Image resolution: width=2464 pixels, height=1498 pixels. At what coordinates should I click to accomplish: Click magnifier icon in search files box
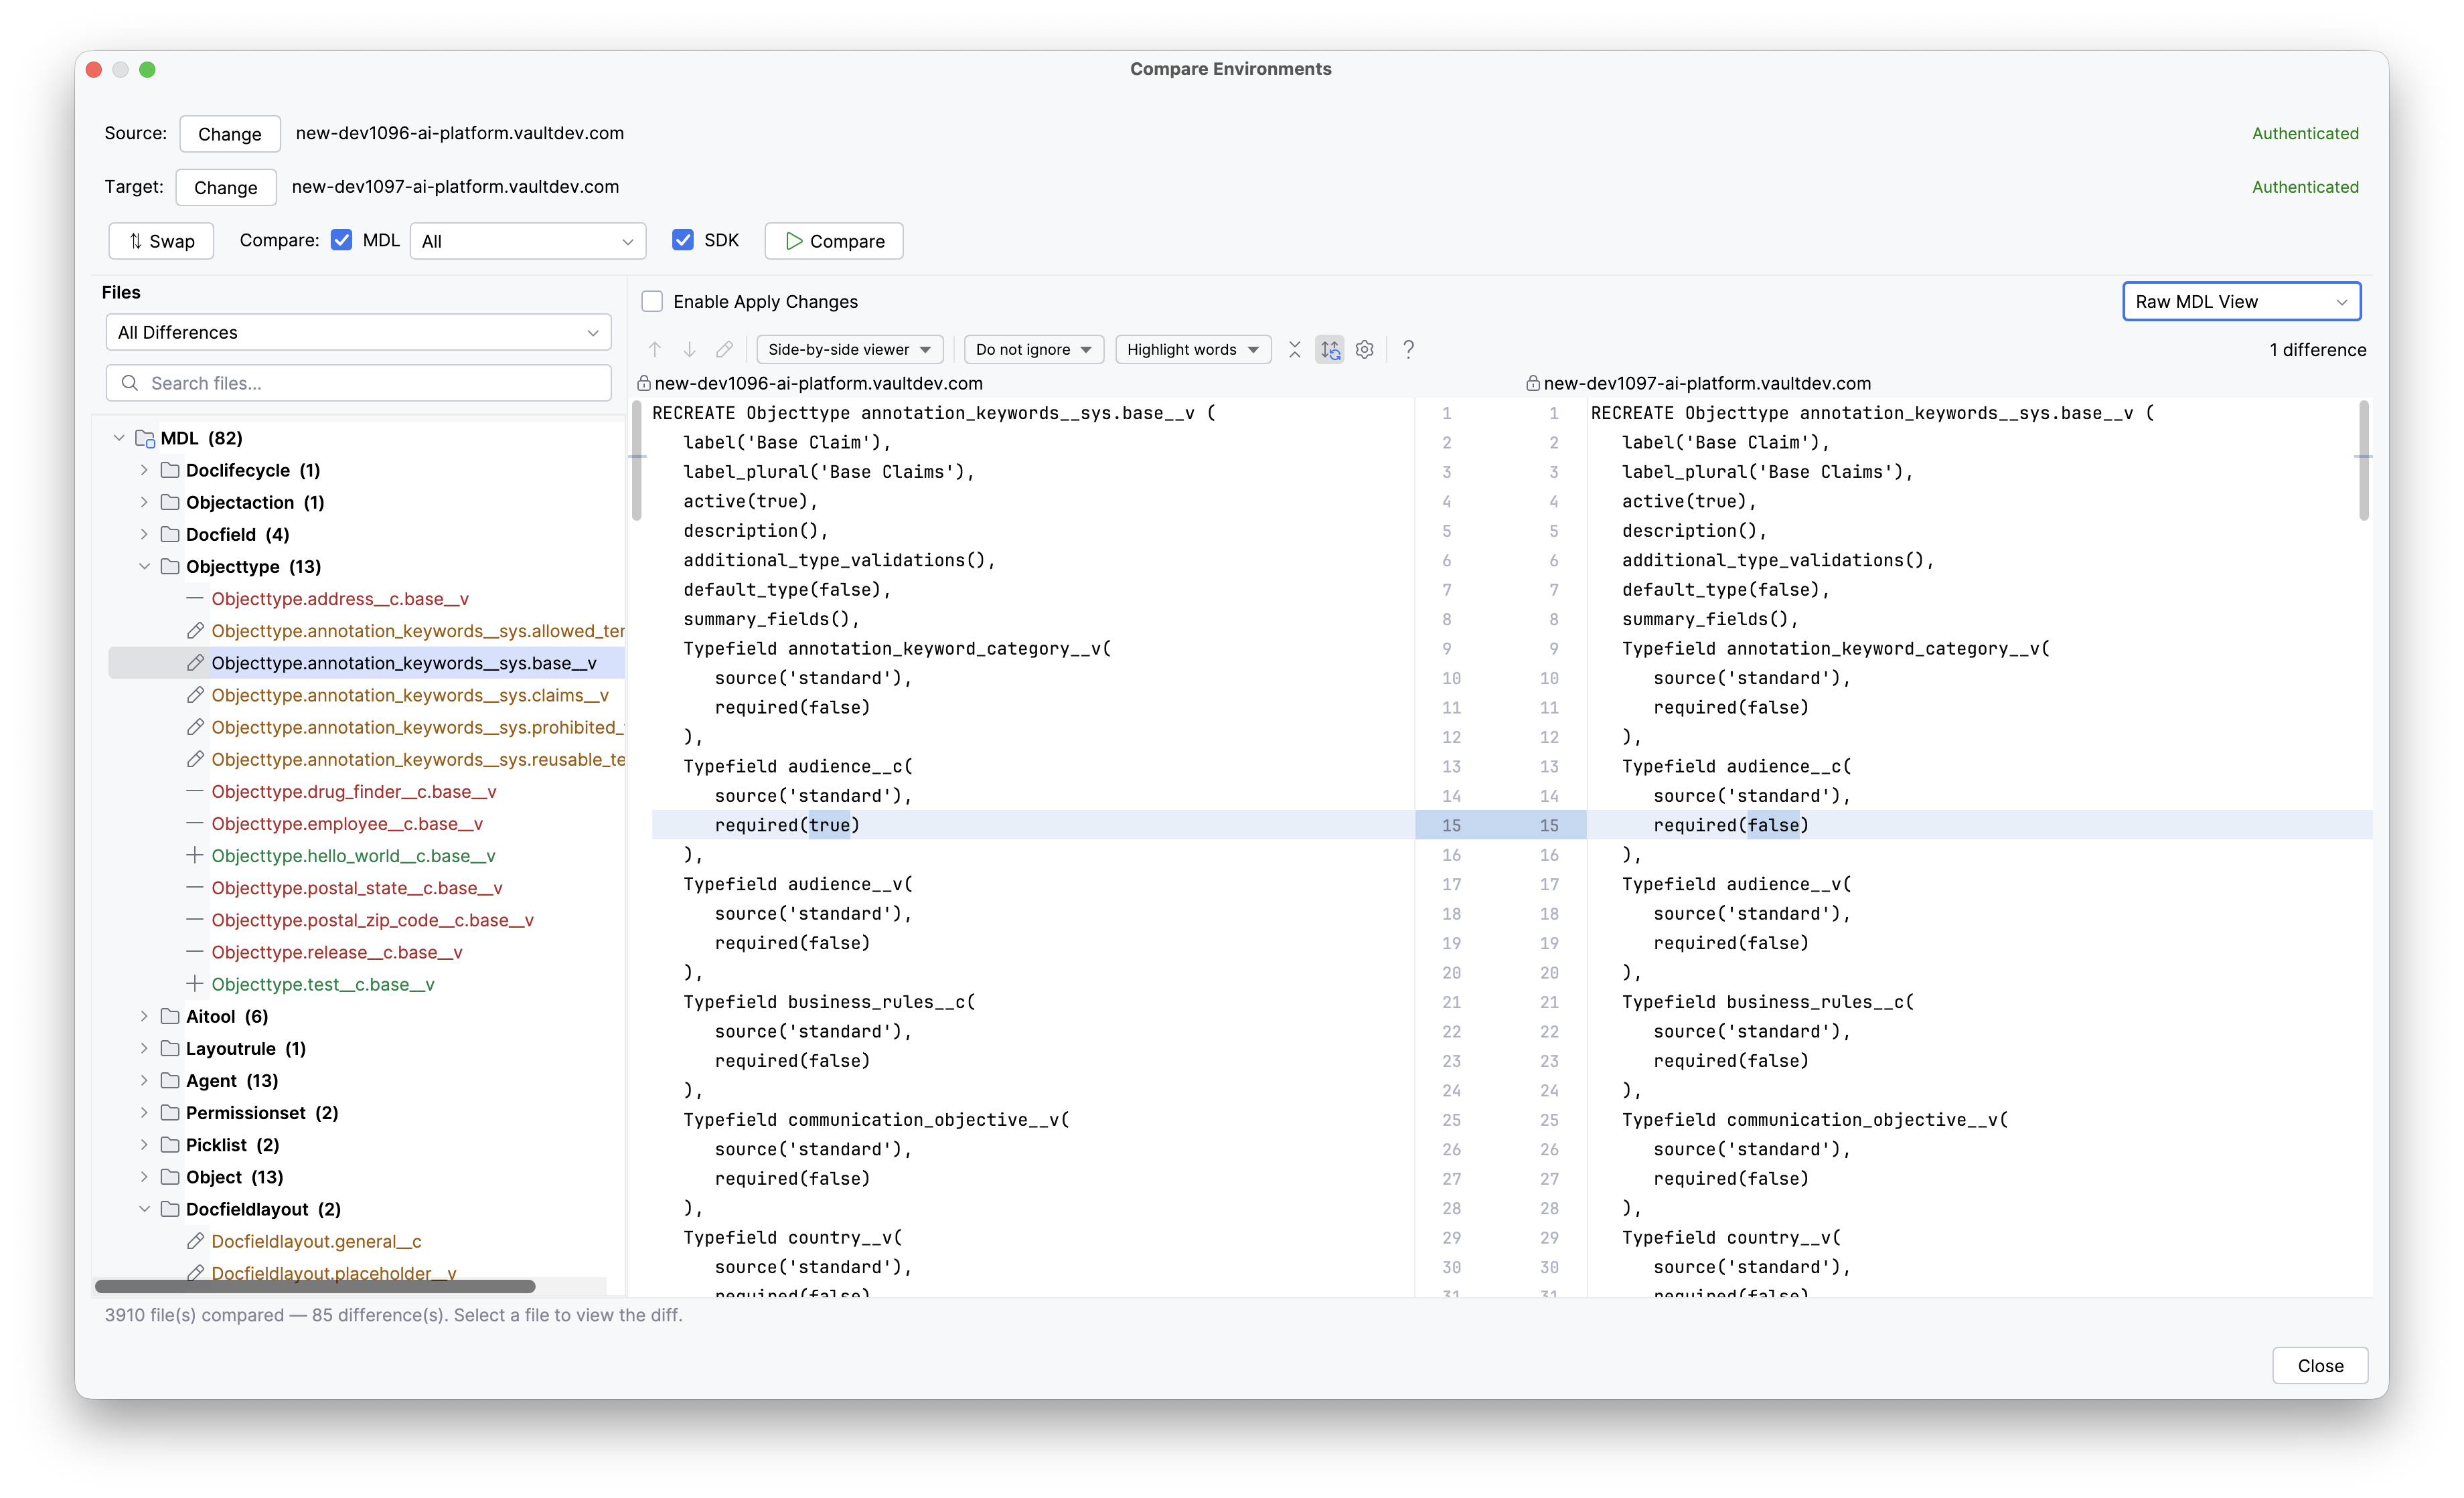[130, 383]
